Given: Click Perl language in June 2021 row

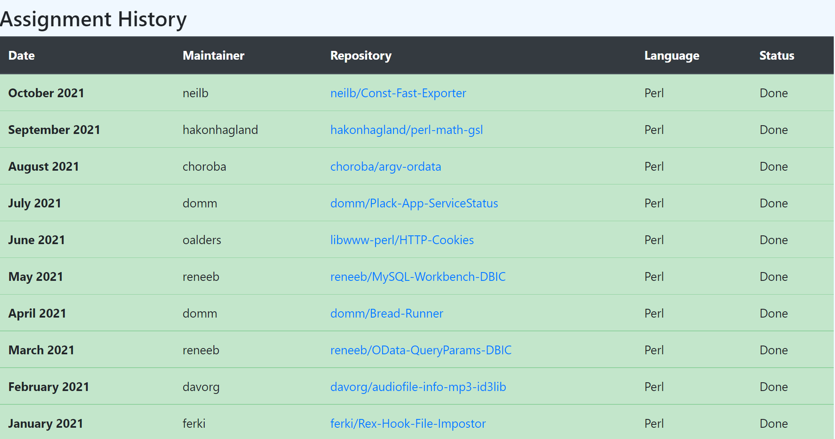Looking at the screenshot, I should coord(654,240).
